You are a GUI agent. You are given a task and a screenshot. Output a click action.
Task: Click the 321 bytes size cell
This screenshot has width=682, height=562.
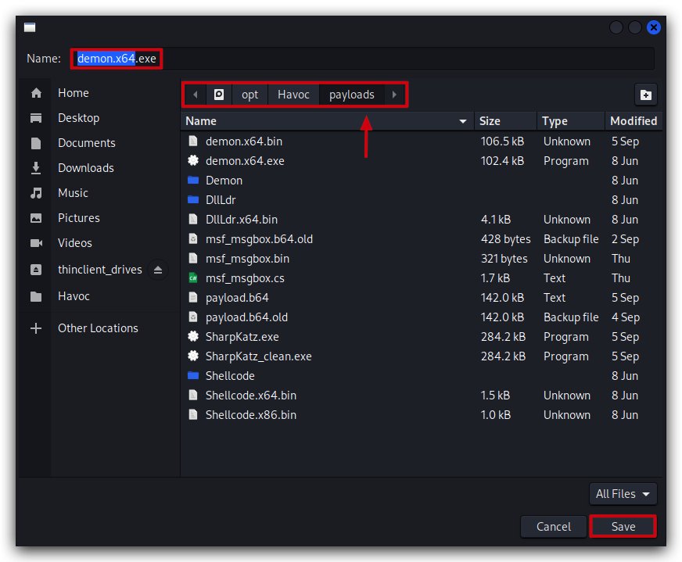(x=504, y=259)
